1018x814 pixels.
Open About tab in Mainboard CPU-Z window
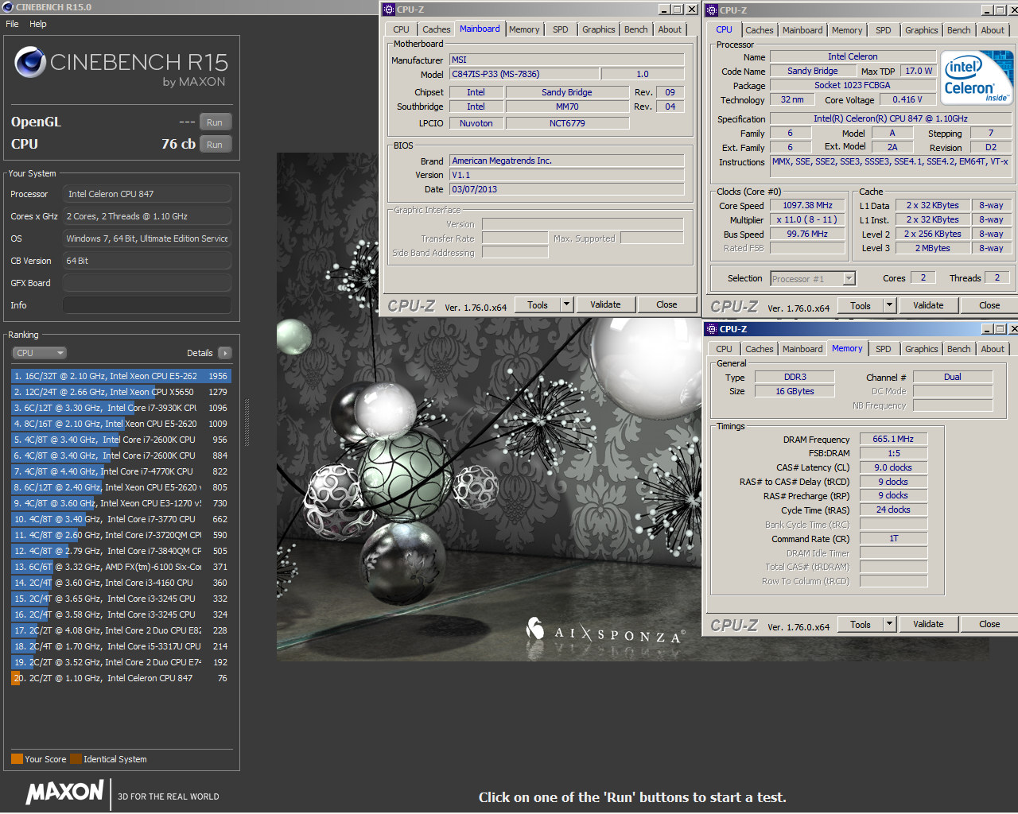(670, 29)
